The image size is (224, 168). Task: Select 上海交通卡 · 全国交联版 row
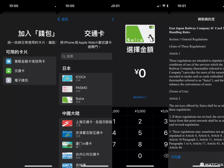(x=86, y=123)
